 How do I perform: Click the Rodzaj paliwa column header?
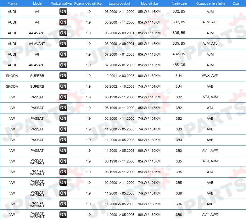[61, 3]
